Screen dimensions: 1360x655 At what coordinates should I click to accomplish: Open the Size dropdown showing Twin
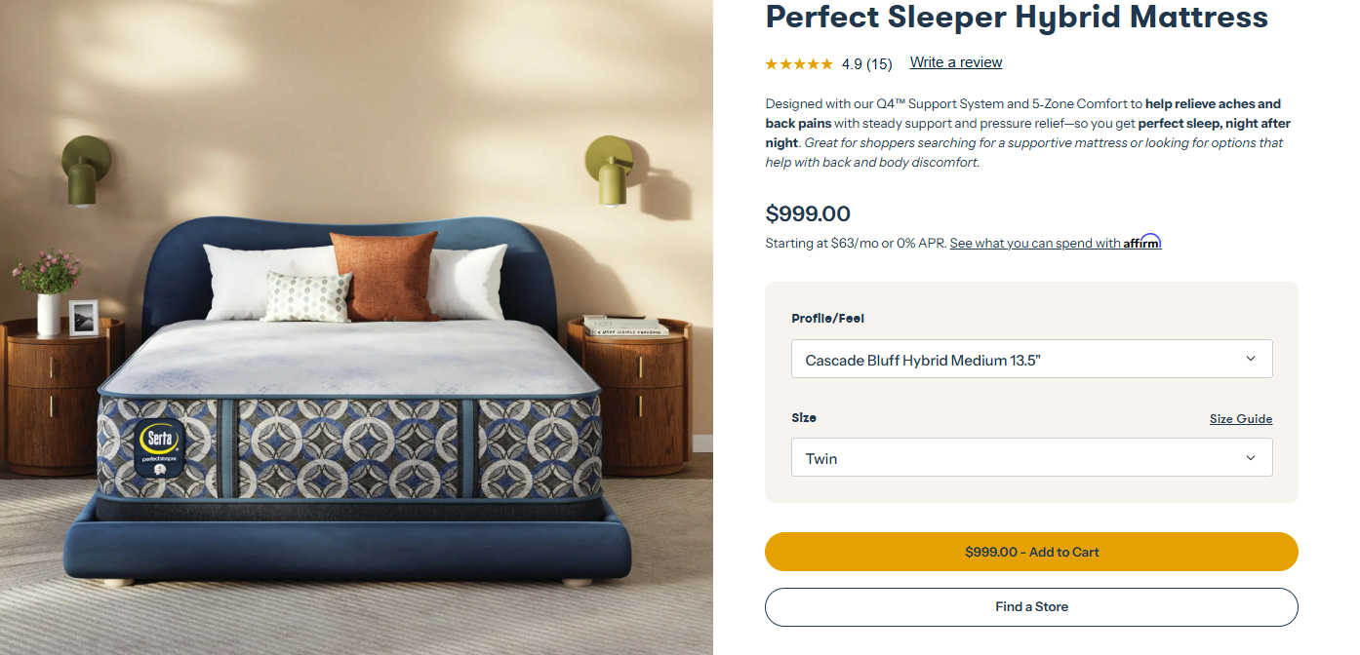click(1031, 457)
